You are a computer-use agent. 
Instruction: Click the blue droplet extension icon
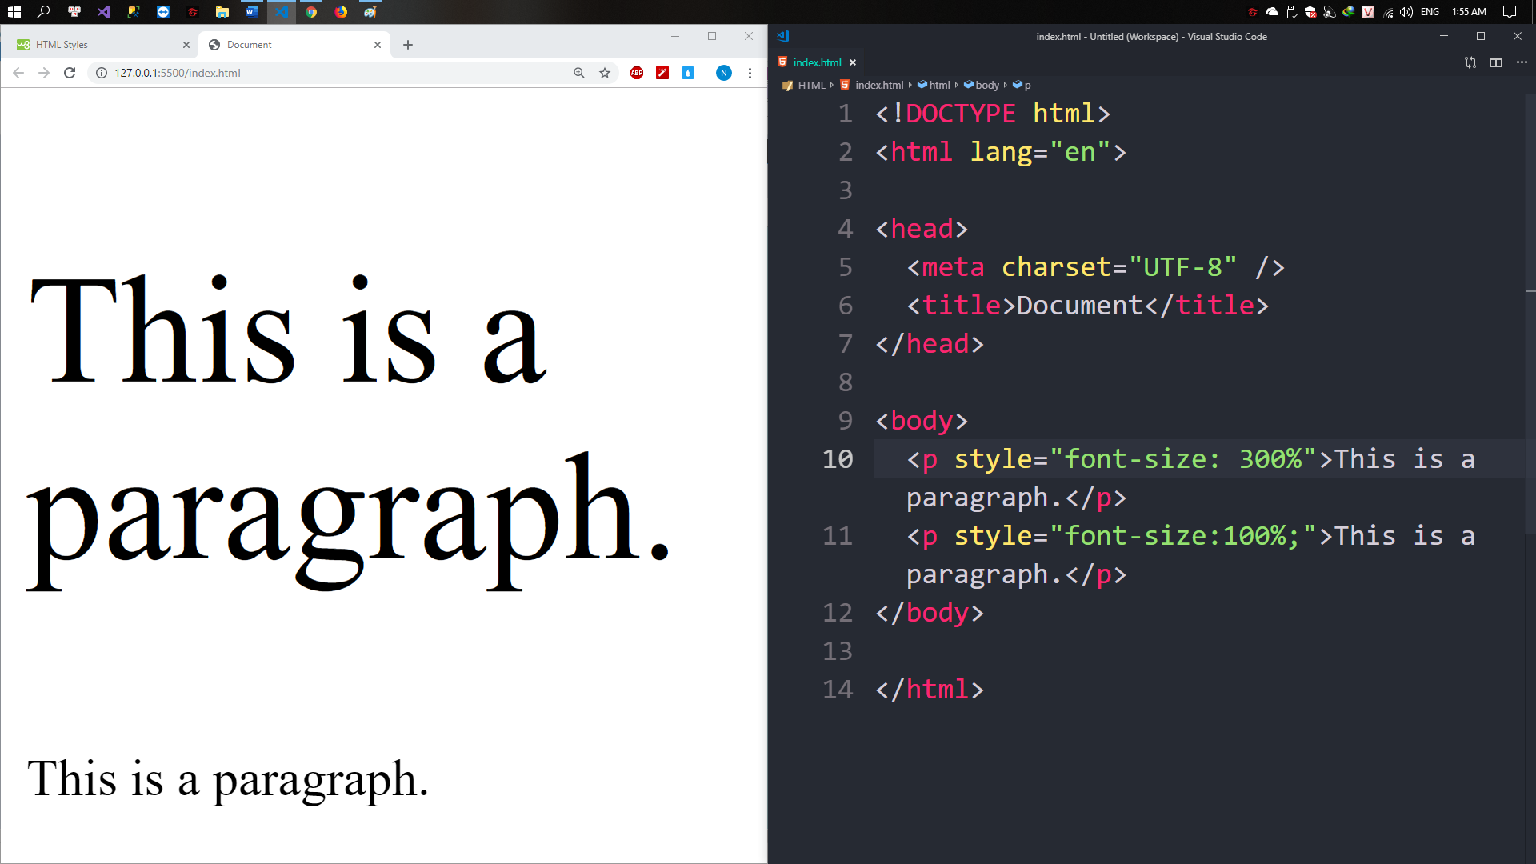point(688,73)
